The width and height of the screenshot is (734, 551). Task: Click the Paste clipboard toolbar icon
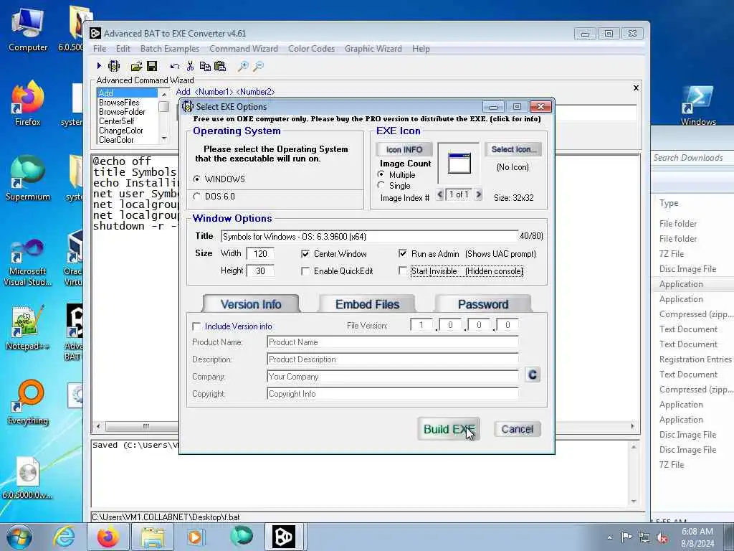pyautogui.click(x=220, y=66)
